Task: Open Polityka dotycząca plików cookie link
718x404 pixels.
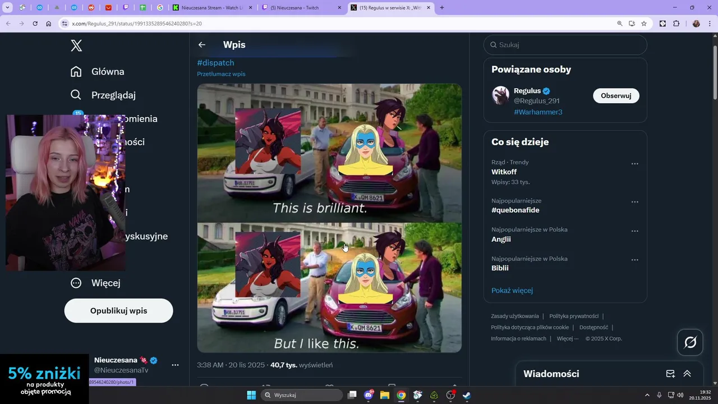Action: pos(530,328)
